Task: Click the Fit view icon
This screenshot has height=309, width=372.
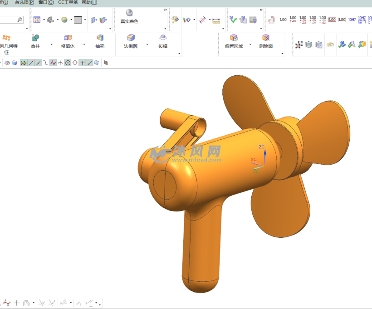Action: [37, 20]
